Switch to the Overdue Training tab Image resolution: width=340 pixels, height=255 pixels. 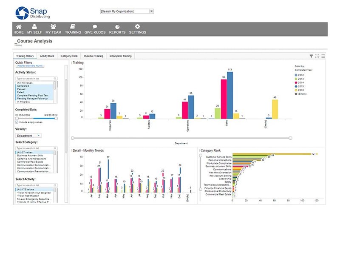coord(93,56)
